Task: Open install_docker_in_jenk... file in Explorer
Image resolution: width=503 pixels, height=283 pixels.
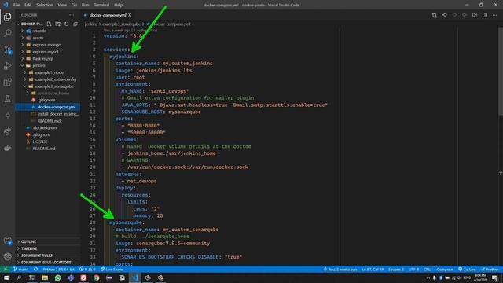Action: 55,114
